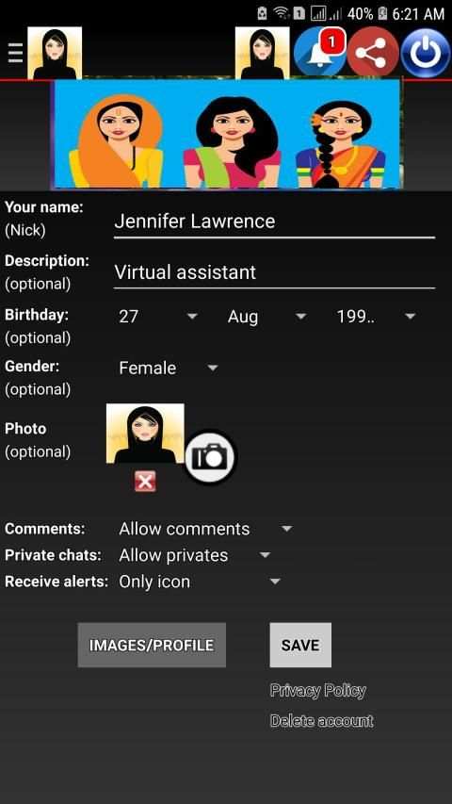
Task: Tap the red share icon
Action: click(x=373, y=53)
